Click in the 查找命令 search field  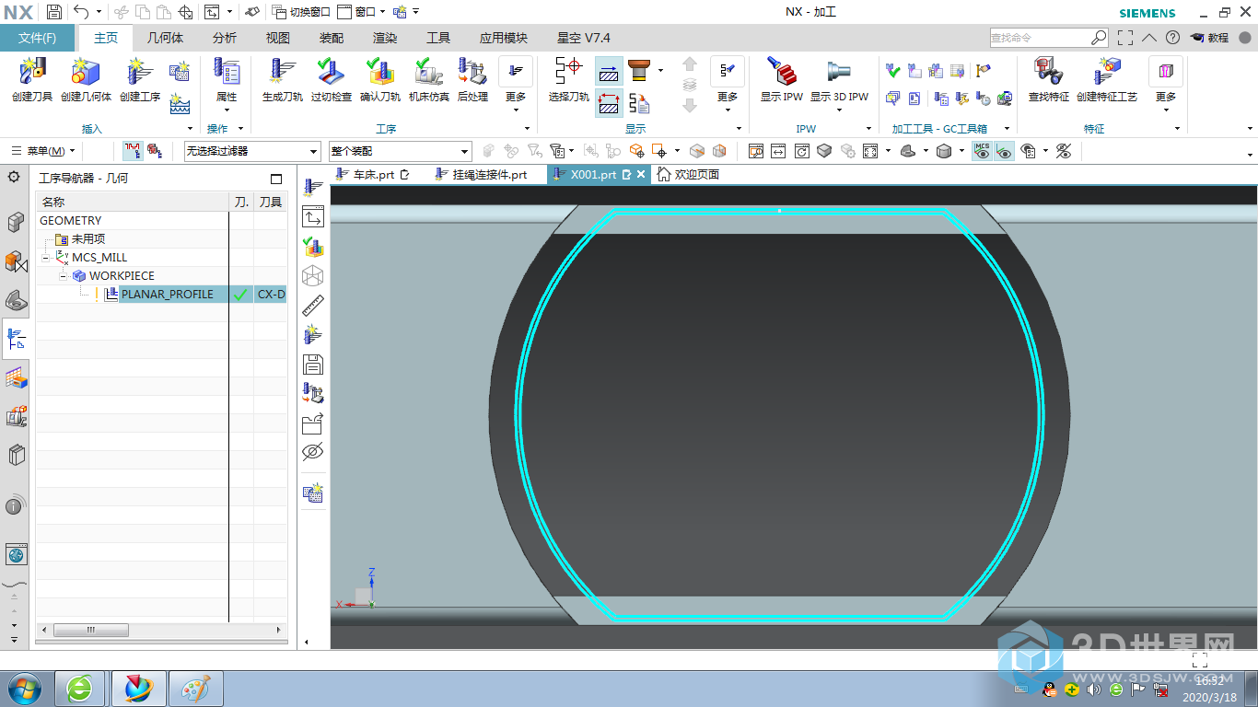pos(1041,38)
